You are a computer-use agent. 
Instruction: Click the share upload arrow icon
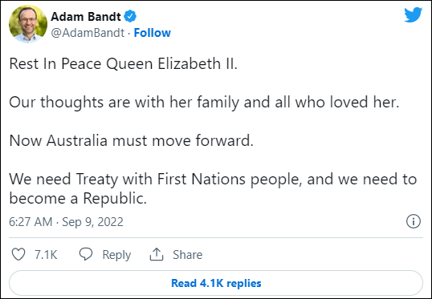click(157, 254)
